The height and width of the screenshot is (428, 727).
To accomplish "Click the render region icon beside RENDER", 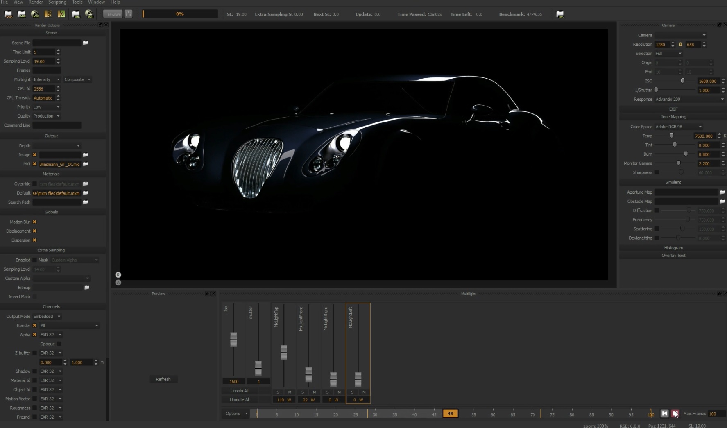I will 128,14.
